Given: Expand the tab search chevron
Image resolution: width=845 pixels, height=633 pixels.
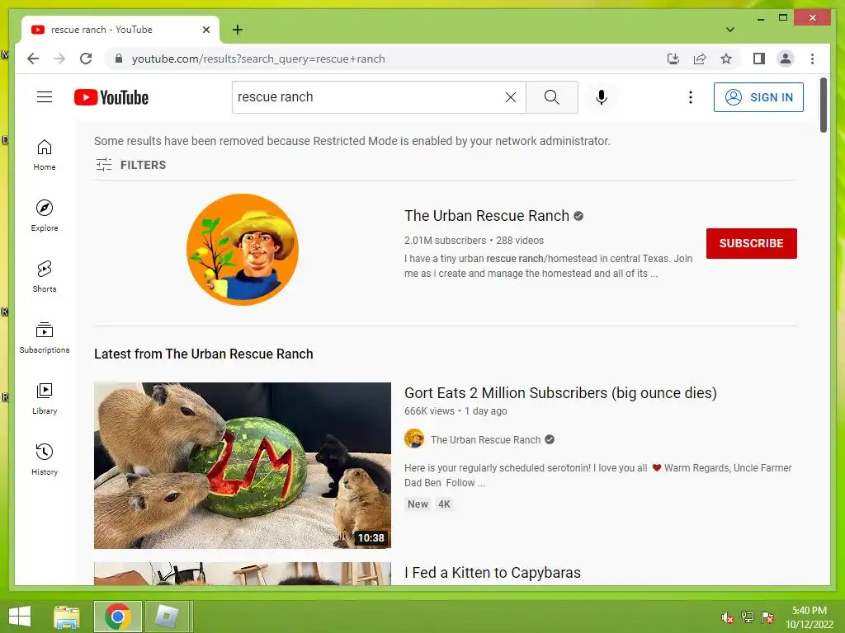Looking at the screenshot, I should tap(729, 30).
